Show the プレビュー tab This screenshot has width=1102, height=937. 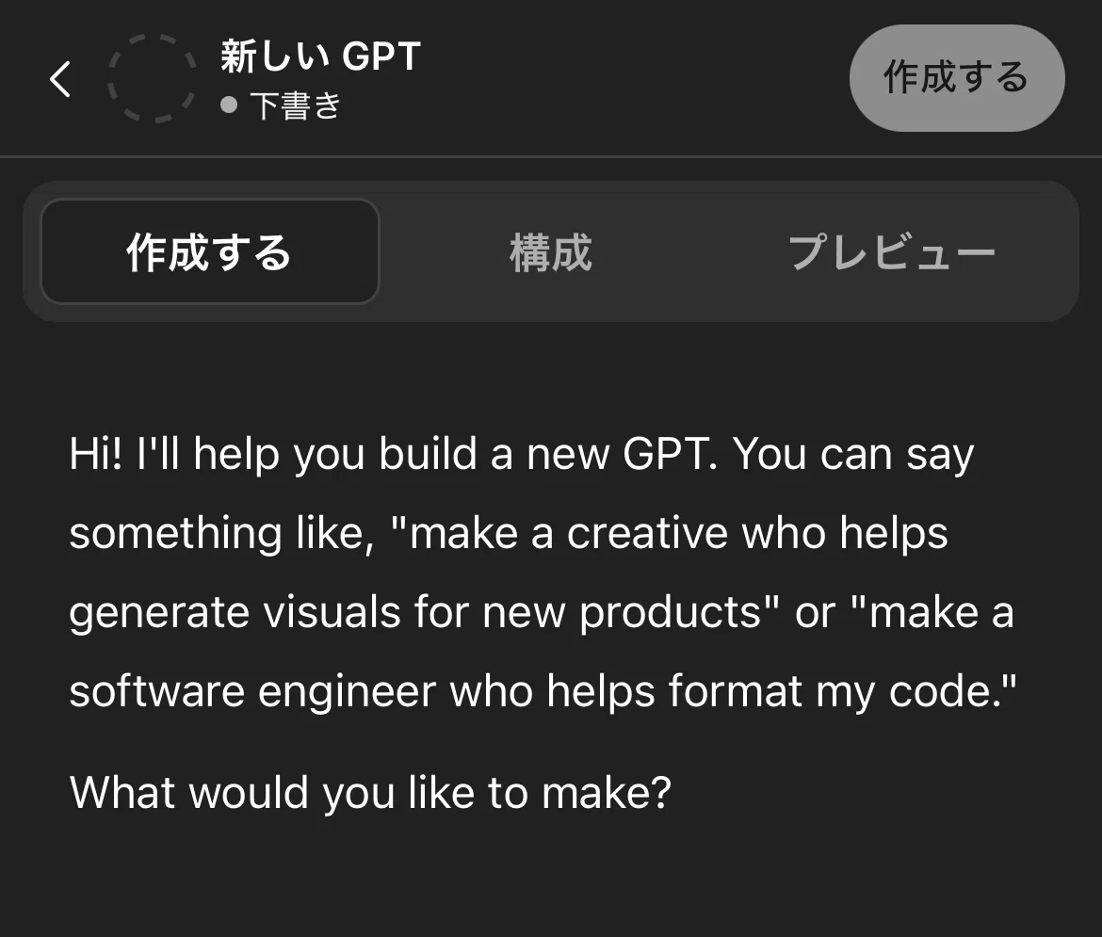[892, 252]
